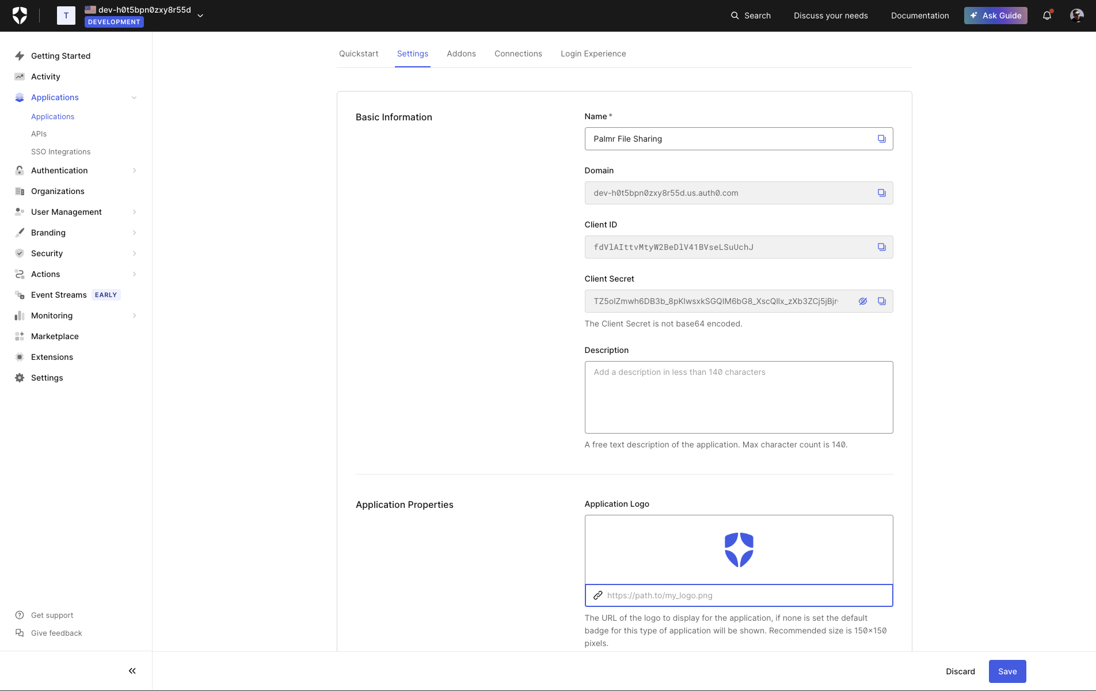Screen dimensions: 1096x691
Task: Open the Connections tab
Action: [518, 54]
